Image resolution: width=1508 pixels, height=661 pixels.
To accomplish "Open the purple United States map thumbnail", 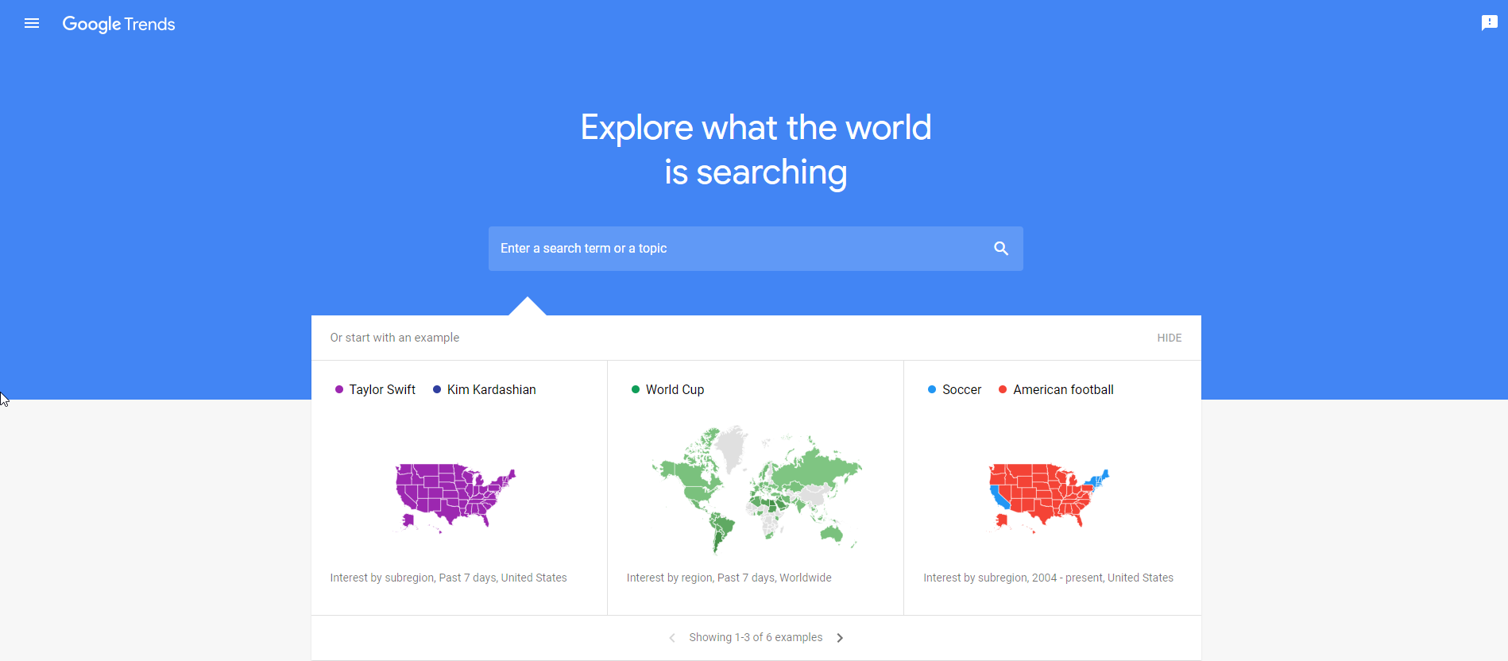I will pos(455,497).
